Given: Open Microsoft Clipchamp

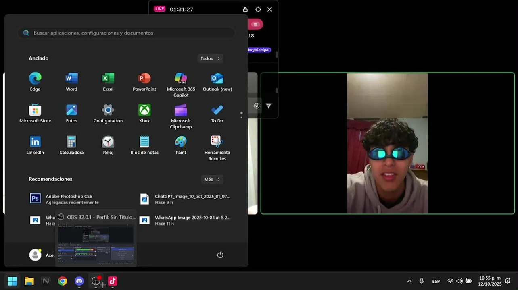Looking at the screenshot, I should coord(181,117).
